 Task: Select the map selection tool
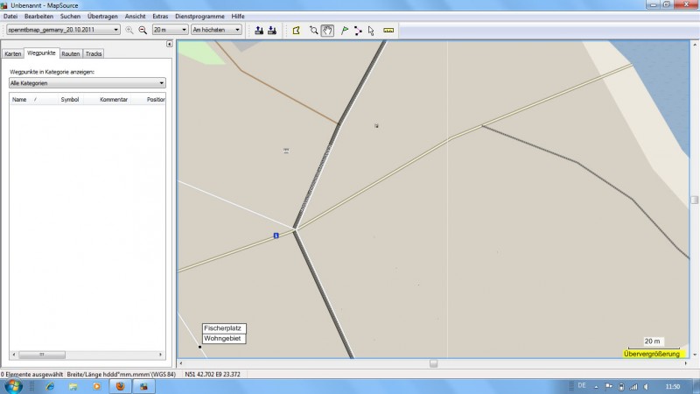click(297, 30)
